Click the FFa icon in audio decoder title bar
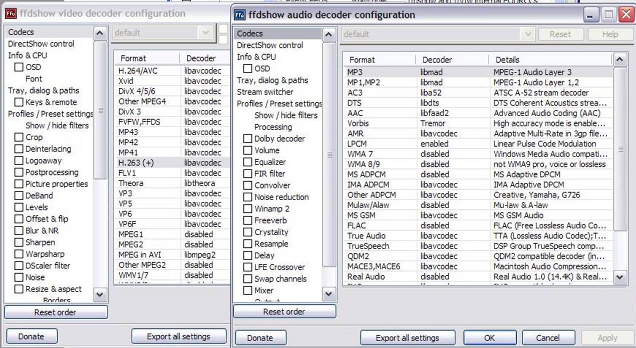636x348 pixels. pyautogui.click(x=240, y=14)
